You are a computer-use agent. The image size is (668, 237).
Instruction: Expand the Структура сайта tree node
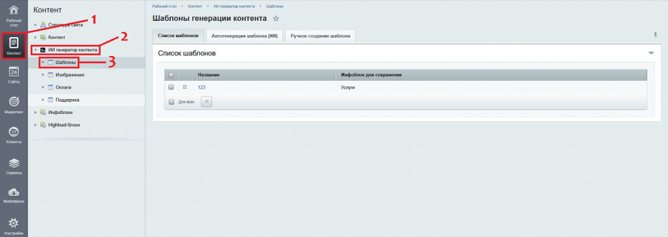[35, 25]
